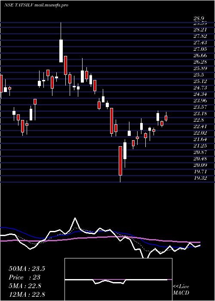
Task: Select the 28.21 price axis label
Action: [x=200, y=30]
